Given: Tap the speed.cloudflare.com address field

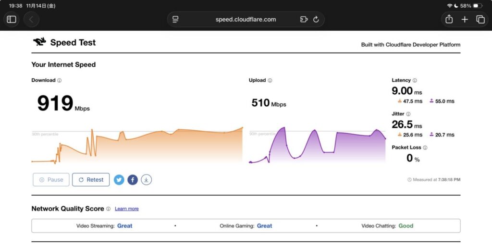Looking at the screenshot, I should tap(246, 19).
